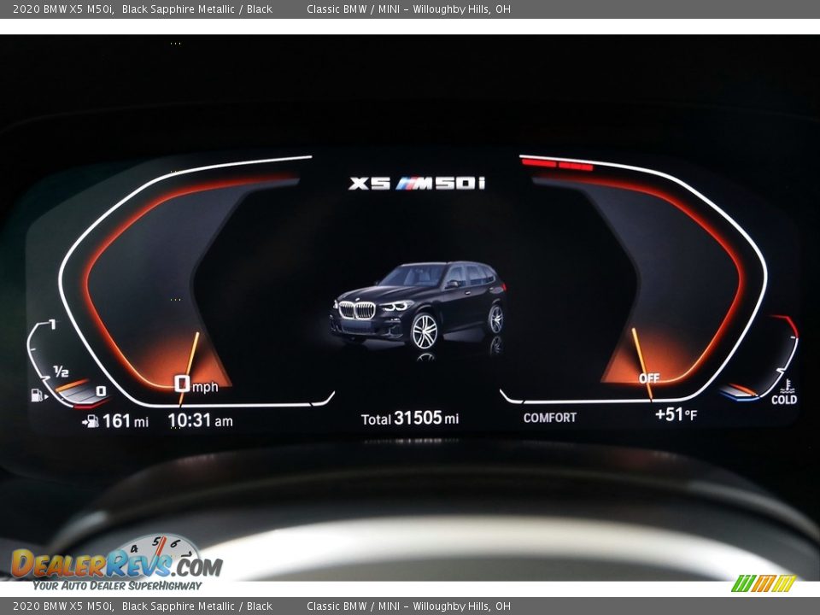Click the COLD engine temperature label
The width and height of the screenshot is (820, 615).
click(x=784, y=400)
